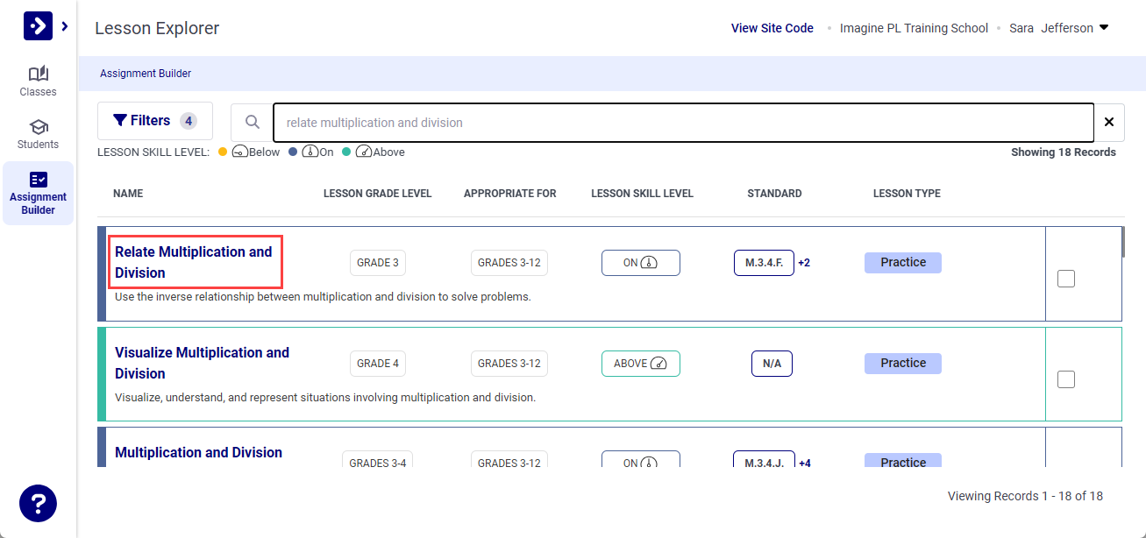
Task: Clear the search with the X icon
Action: 1109,122
